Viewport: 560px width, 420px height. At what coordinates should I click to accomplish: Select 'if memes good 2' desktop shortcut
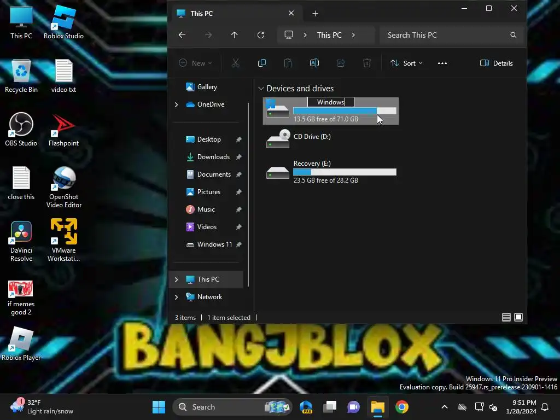point(21,298)
